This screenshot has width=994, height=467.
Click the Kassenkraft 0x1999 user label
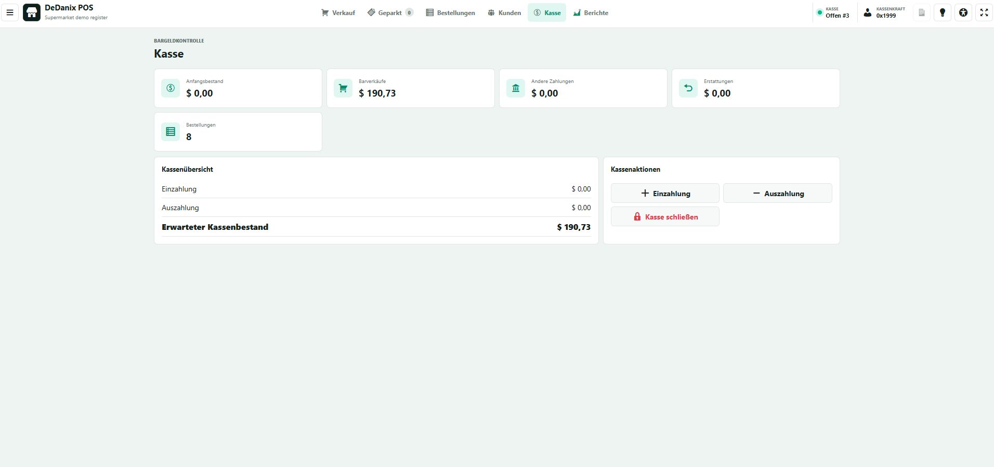click(891, 12)
